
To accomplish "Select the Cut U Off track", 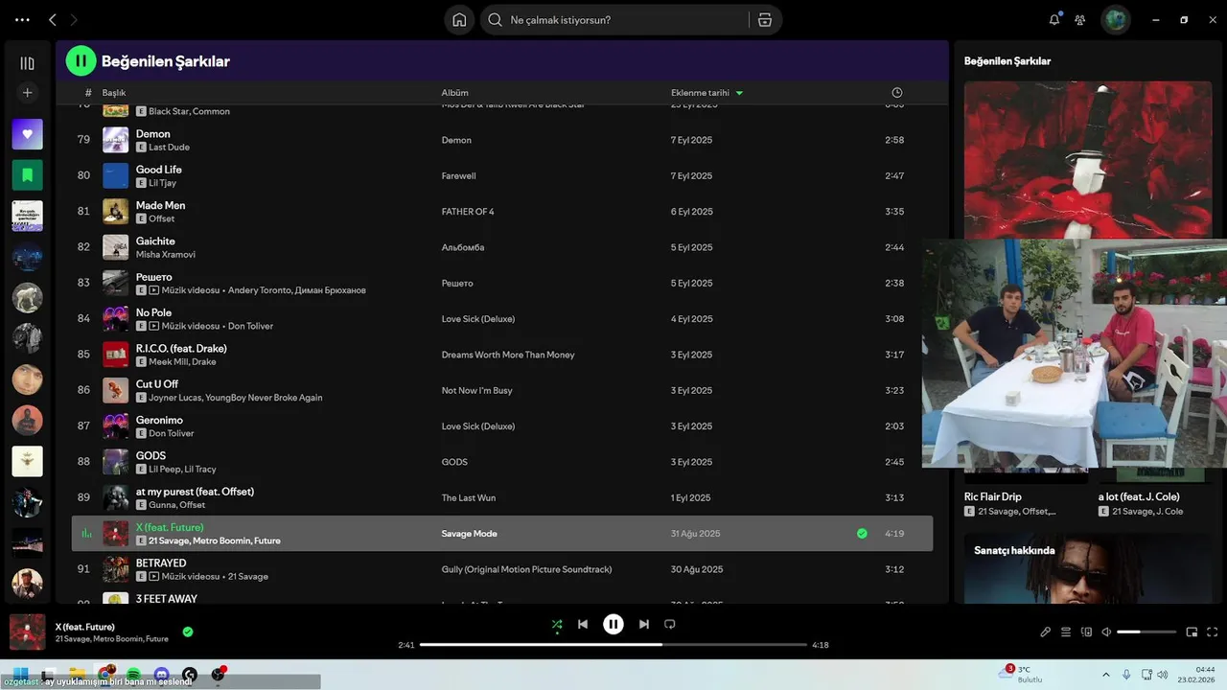I will pos(157,384).
